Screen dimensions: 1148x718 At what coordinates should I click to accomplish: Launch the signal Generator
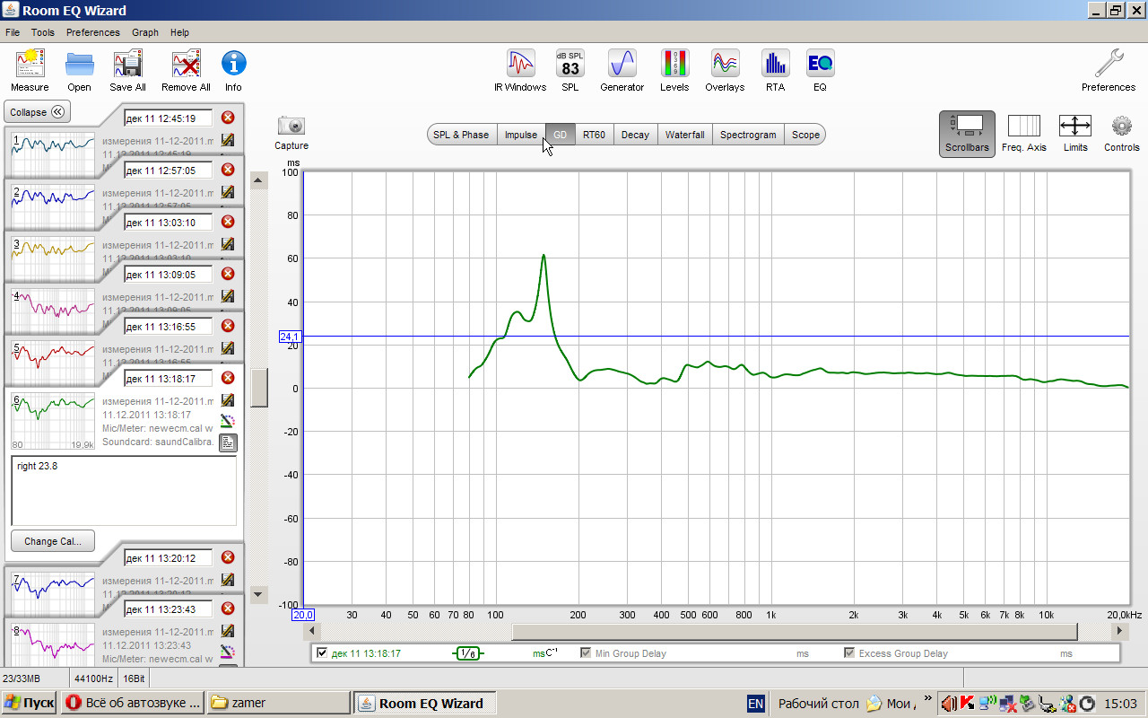point(622,66)
